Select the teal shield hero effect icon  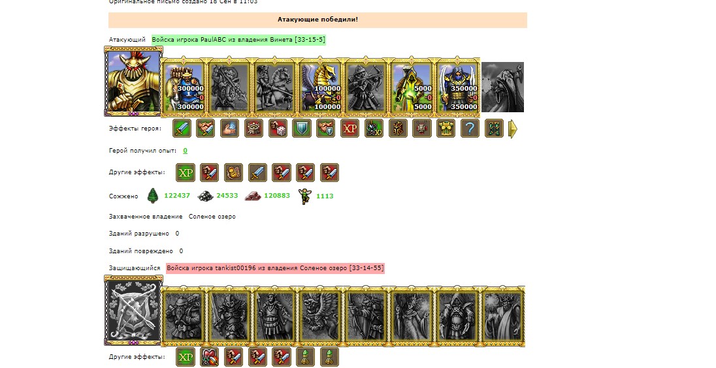click(302, 129)
